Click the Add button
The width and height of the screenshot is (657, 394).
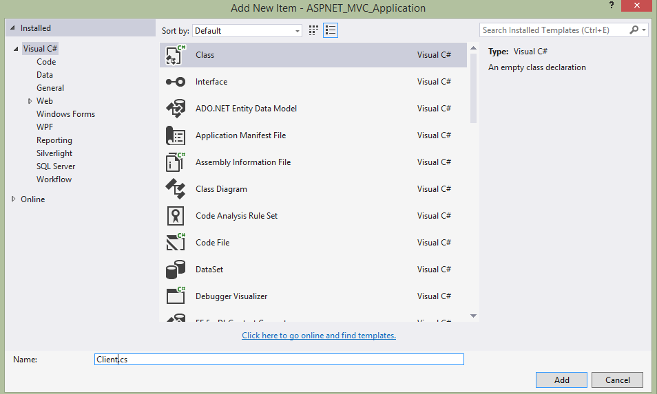point(561,380)
